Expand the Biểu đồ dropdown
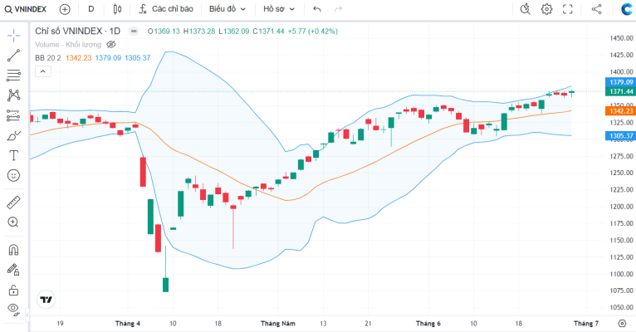The image size is (636, 332). (227, 9)
